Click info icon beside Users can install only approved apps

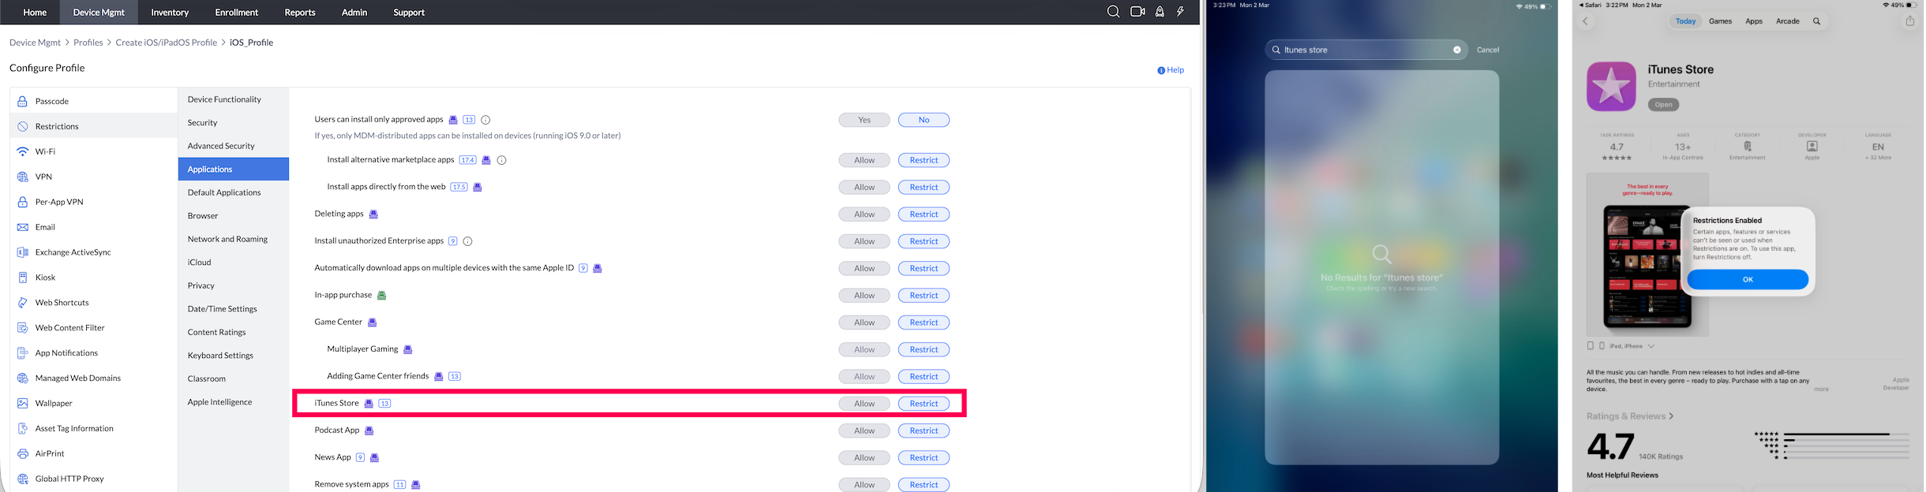[x=485, y=120]
